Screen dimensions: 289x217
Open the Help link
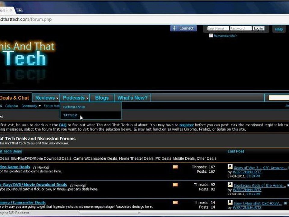point(279,29)
